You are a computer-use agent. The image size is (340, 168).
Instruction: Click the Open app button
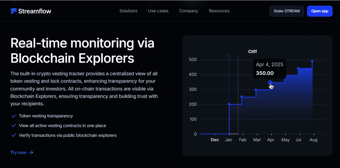tap(320, 11)
